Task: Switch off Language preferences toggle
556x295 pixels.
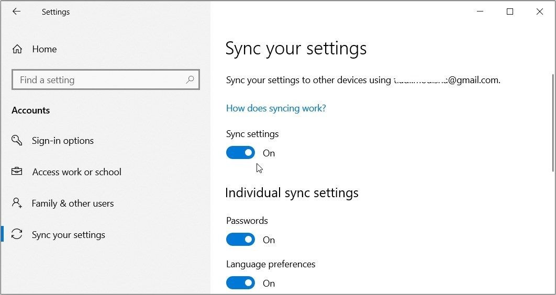Action: coord(240,283)
